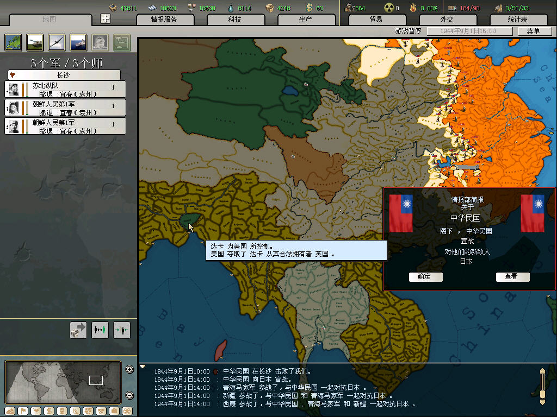
Task: Select the 苏北纵队 unit in the list
Action: click(65, 90)
